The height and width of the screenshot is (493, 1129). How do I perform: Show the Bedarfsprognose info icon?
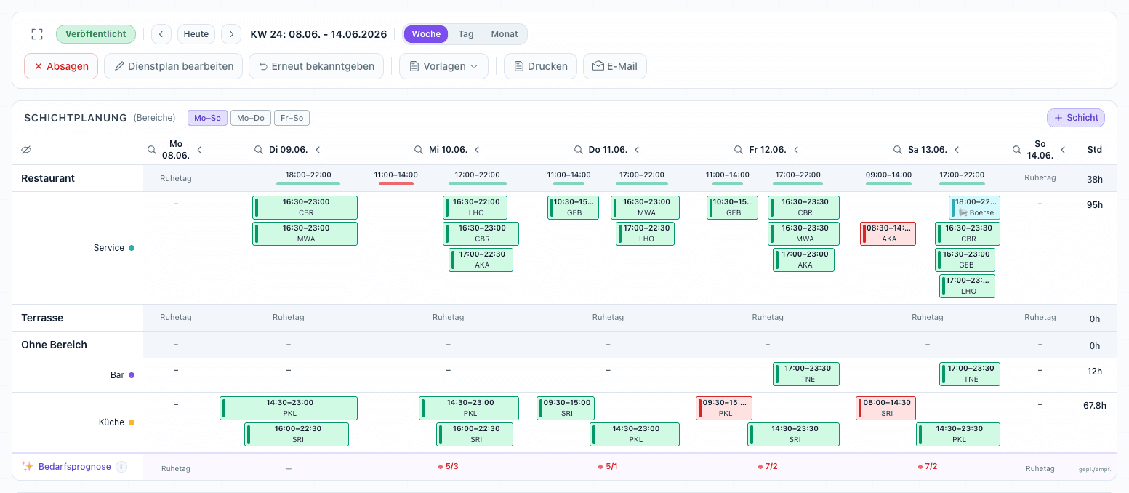(121, 467)
